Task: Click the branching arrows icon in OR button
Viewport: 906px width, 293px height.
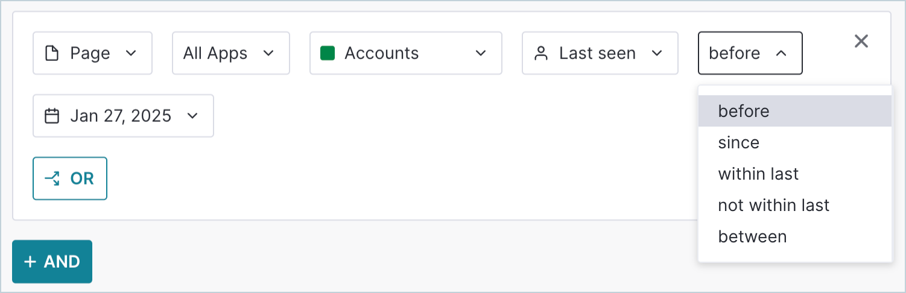Action: (x=52, y=178)
